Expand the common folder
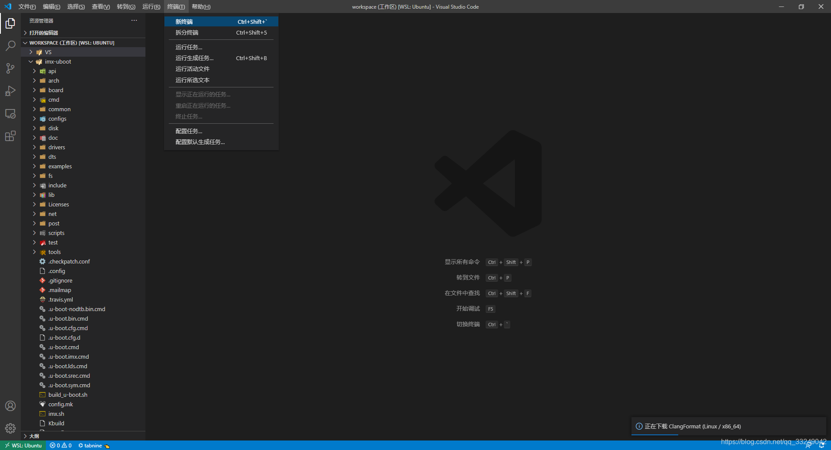 click(x=83, y=109)
